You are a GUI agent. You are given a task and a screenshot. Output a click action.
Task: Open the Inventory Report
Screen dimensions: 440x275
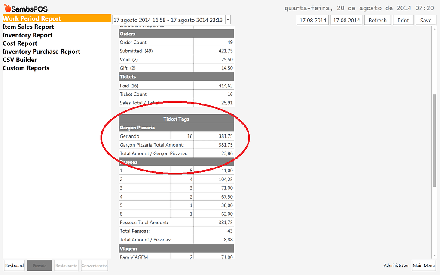pyautogui.click(x=27, y=35)
